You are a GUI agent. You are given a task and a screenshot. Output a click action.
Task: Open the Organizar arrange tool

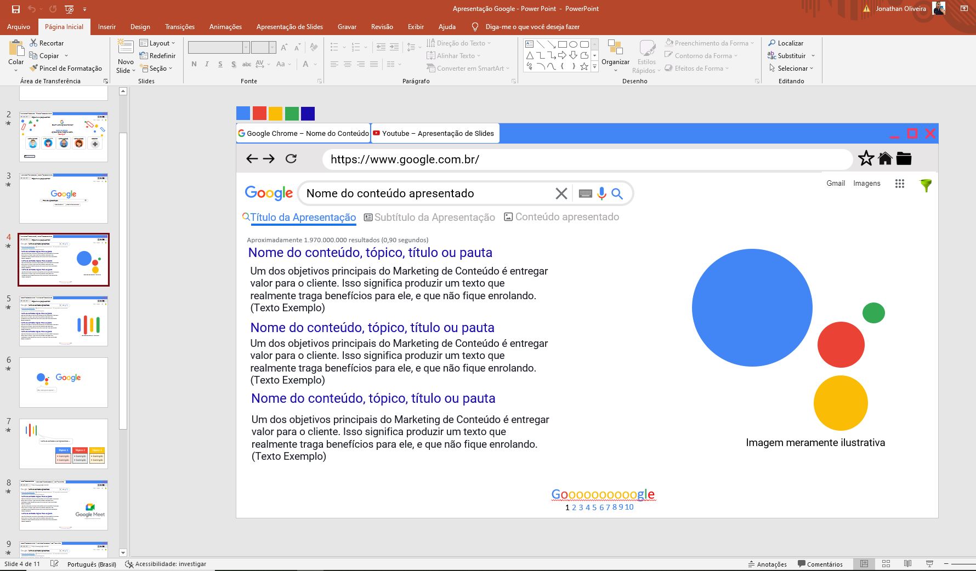tap(615, 54)
